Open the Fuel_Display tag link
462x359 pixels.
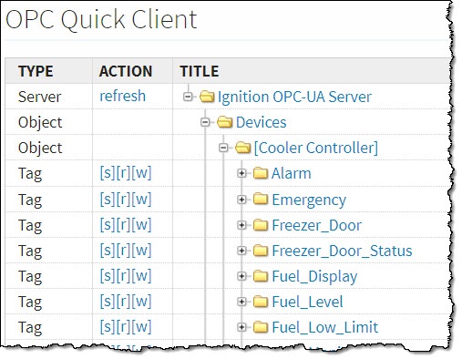tap(314, 277)
